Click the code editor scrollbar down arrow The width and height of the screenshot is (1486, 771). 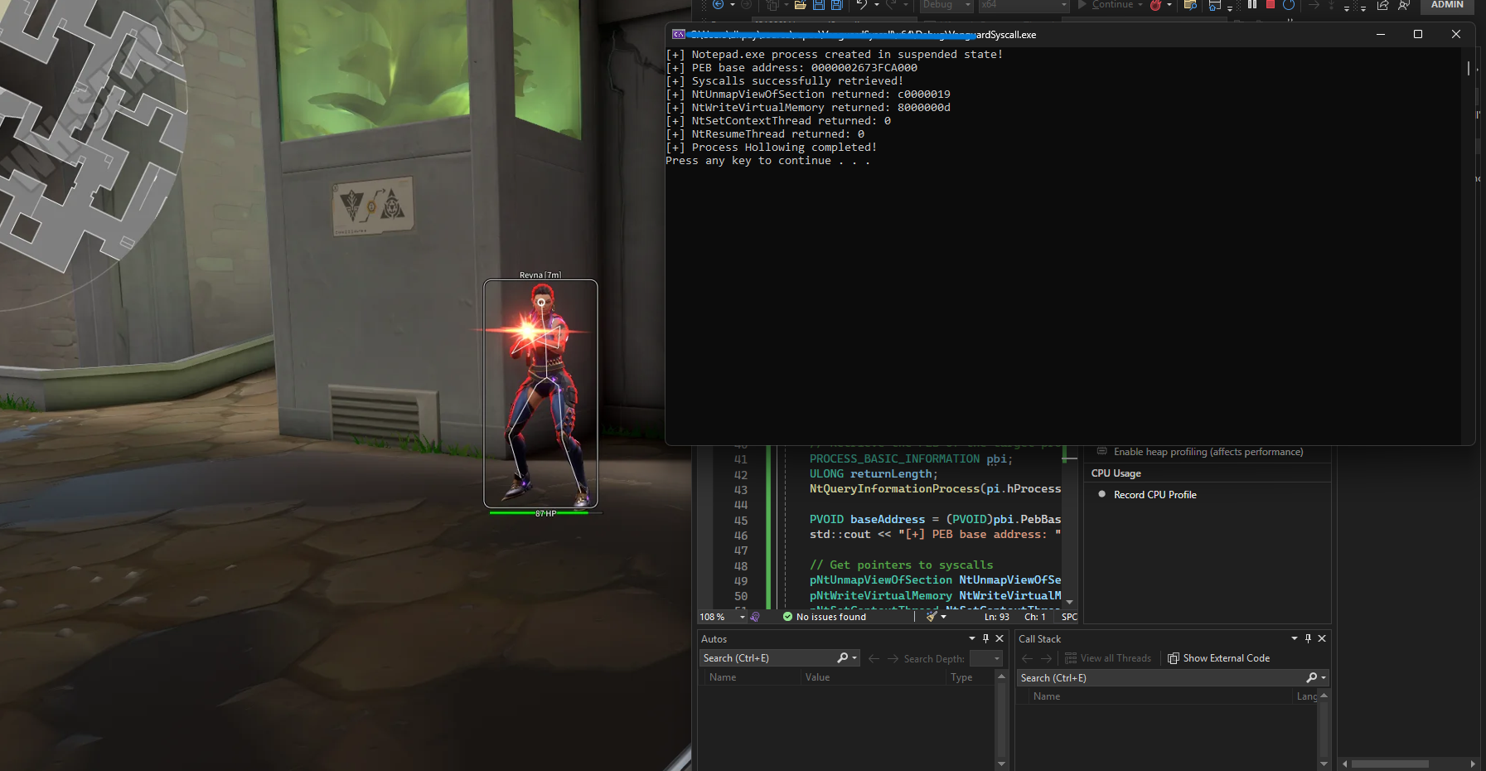[x=1069, y=602]
